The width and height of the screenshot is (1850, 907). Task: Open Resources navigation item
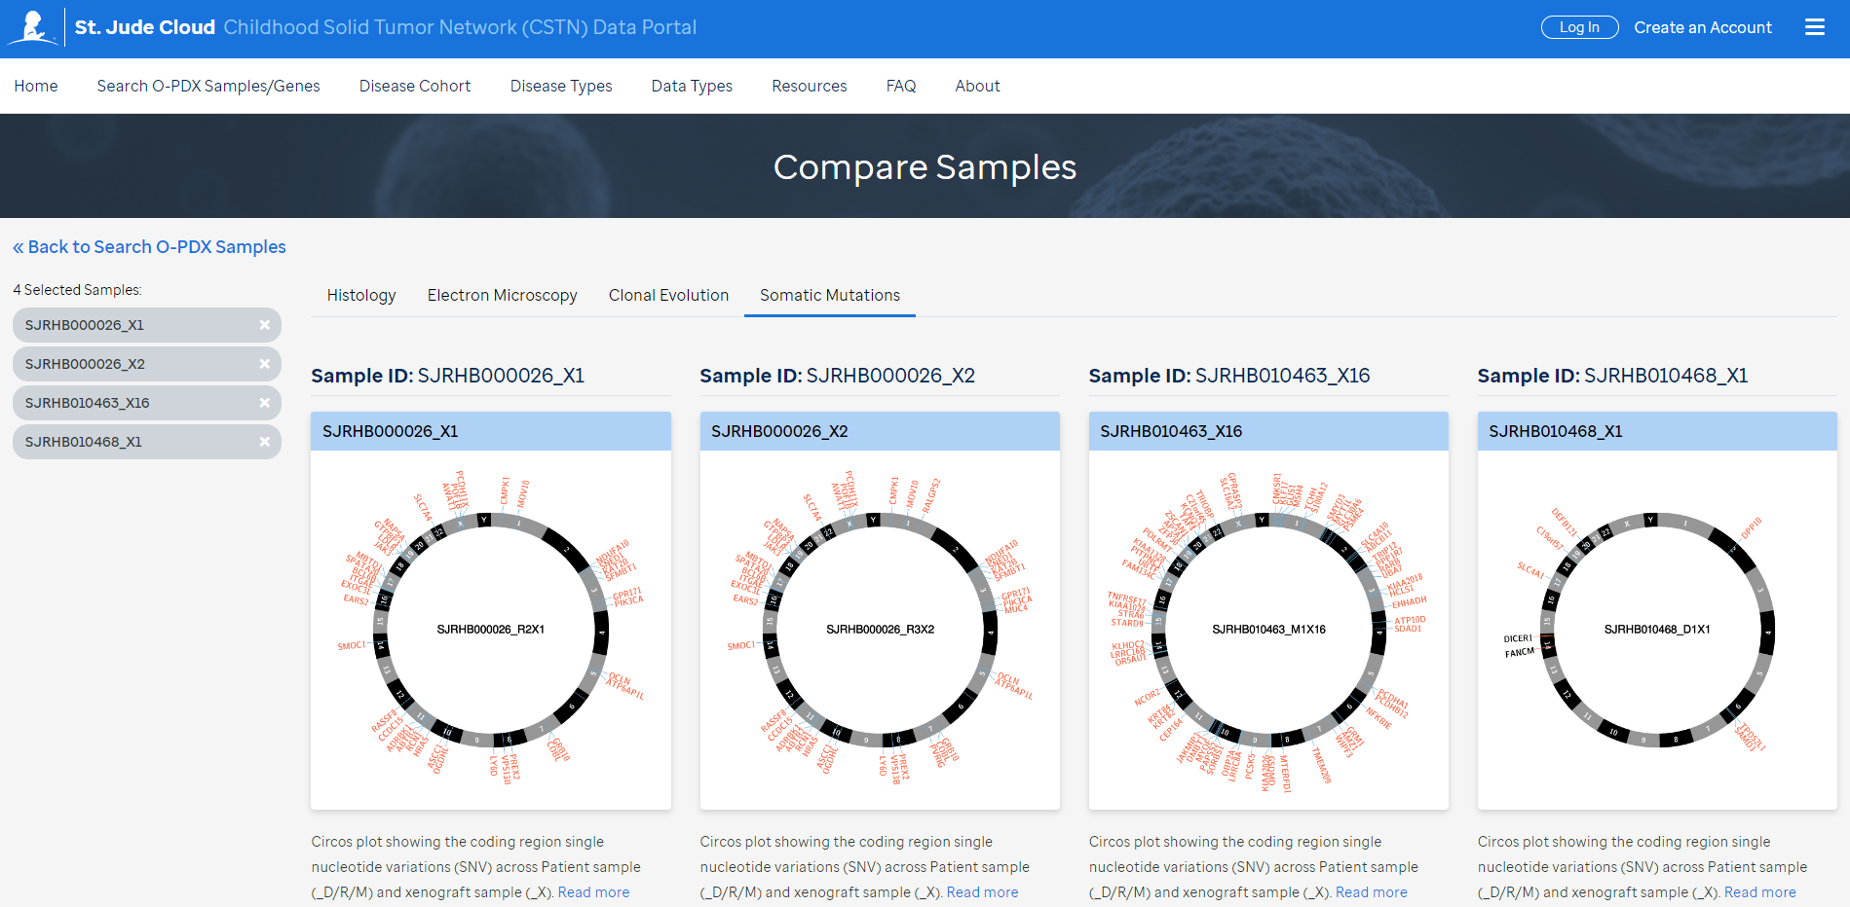(x=810, y=86)
